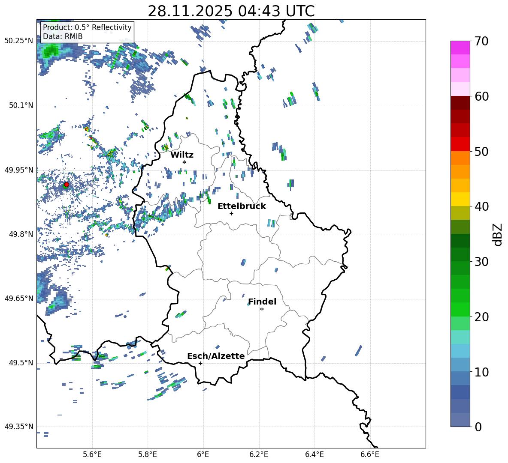Click the colorbar tick label 30
Viewport: 508px width, 463px height.
pos(481,262)
